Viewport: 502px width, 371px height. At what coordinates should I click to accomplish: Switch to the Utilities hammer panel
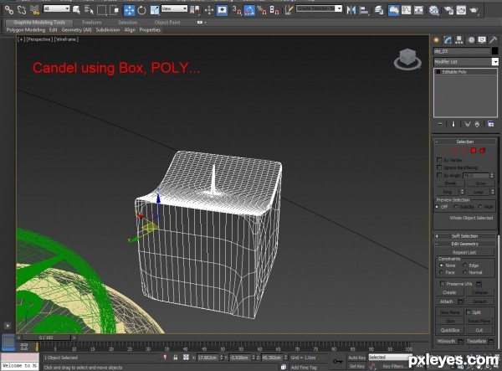[x=493, y=40]
